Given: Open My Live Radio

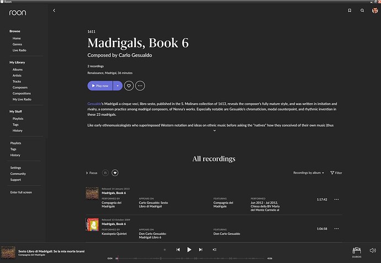Looking at the screenshot, I should tap(22, 99).
